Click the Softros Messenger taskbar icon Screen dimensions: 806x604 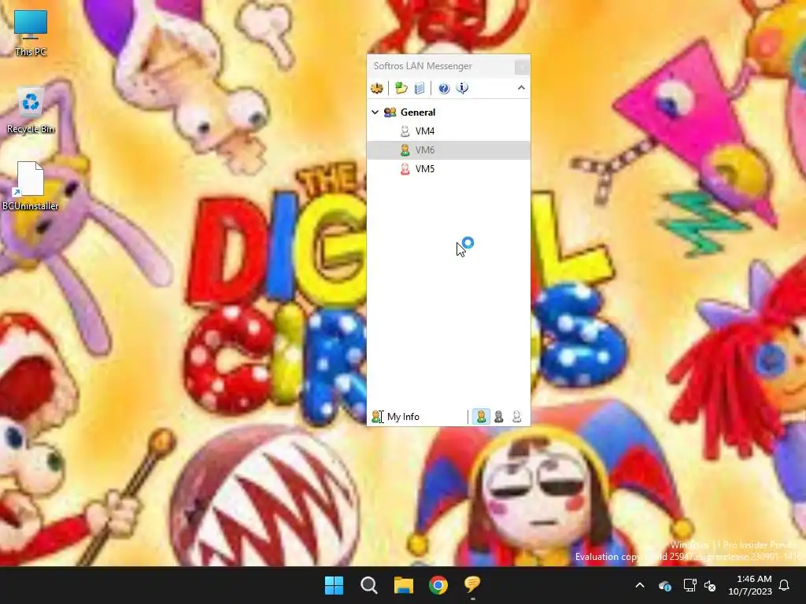tap(472, 585)
